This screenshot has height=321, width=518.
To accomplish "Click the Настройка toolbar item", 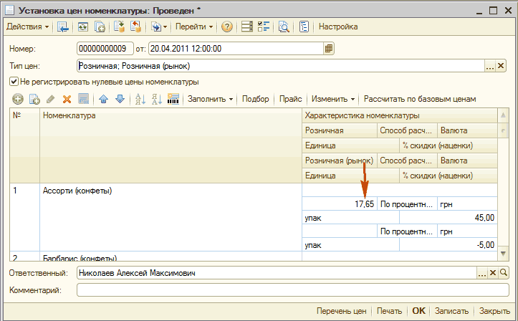I will [338, 27].
